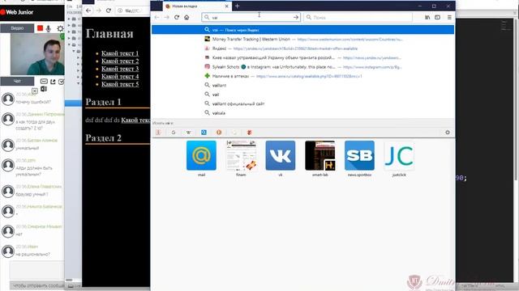
Task: Click the code editor vertical scrollbar
Action: (516, 99)
